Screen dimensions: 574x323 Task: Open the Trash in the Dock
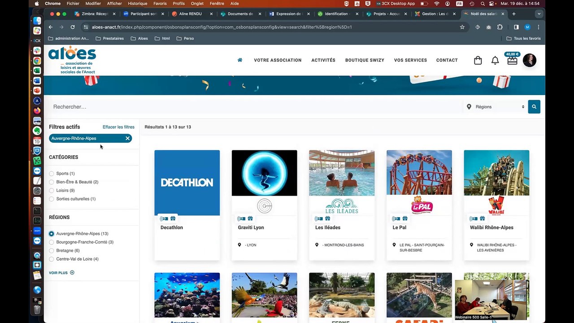pos(37,310)
